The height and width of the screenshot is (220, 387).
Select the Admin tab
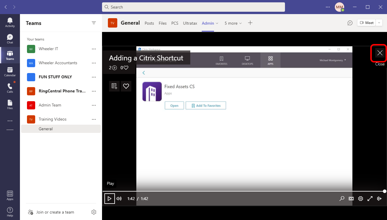coord(208,23)
